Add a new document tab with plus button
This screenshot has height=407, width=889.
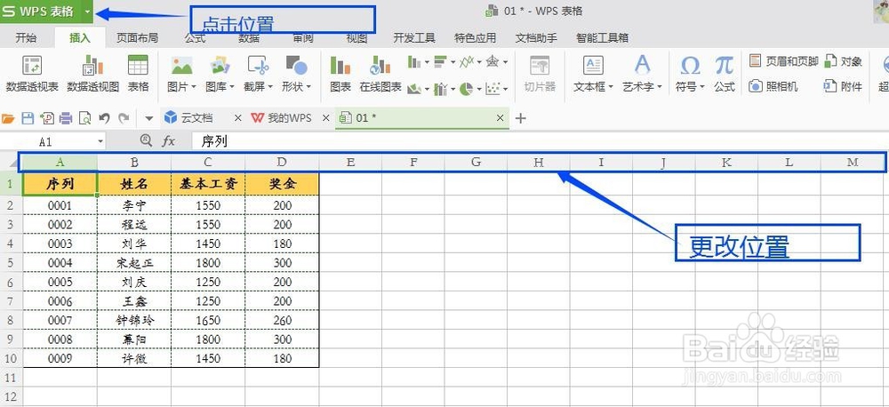[520, 118]
